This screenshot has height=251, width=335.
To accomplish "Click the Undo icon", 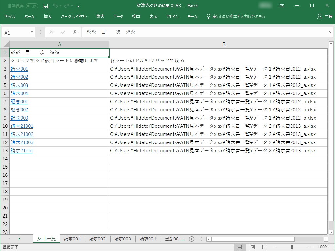I will 54,6.
